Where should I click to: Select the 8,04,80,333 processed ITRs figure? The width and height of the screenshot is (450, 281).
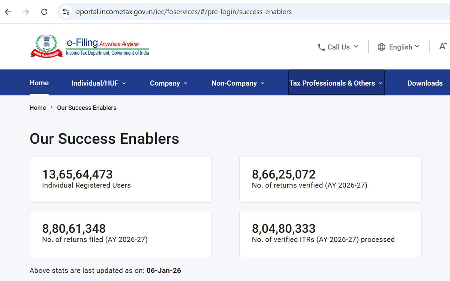(x=283, y=228)
